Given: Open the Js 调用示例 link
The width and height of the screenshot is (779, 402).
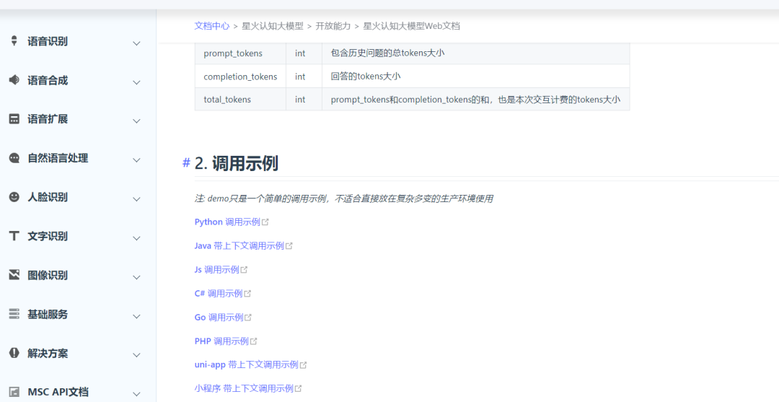Looking at the screenshot, I should pos(217,270).
